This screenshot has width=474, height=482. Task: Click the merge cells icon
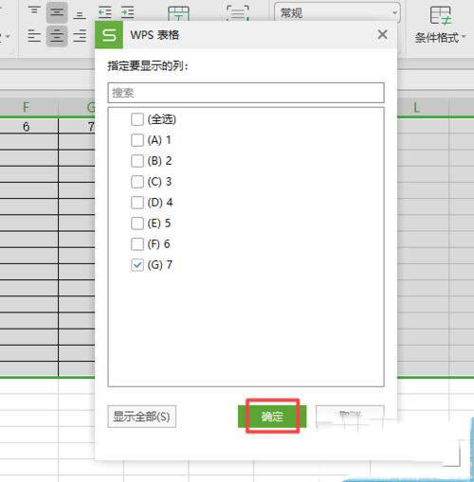178,12
